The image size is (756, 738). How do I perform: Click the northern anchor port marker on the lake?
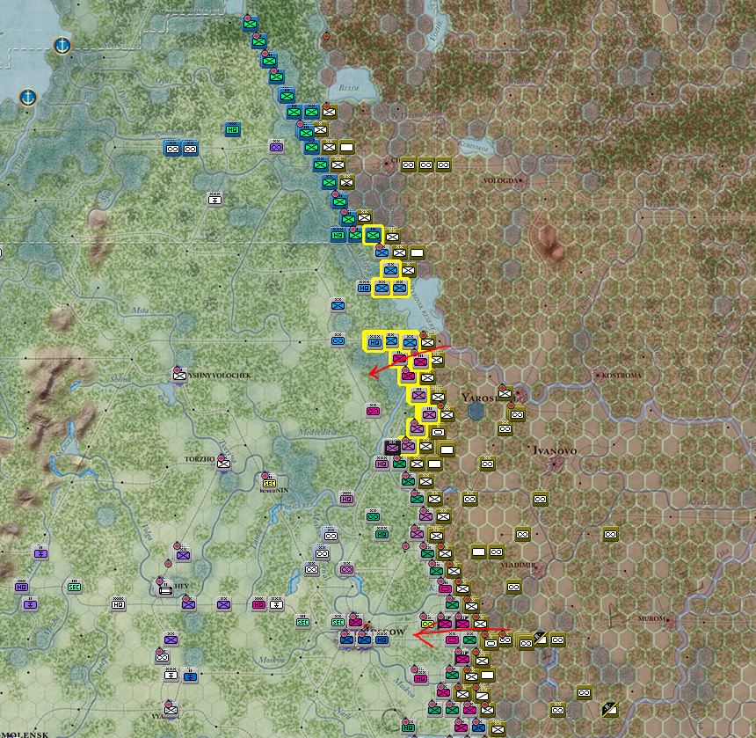point(62,46)
